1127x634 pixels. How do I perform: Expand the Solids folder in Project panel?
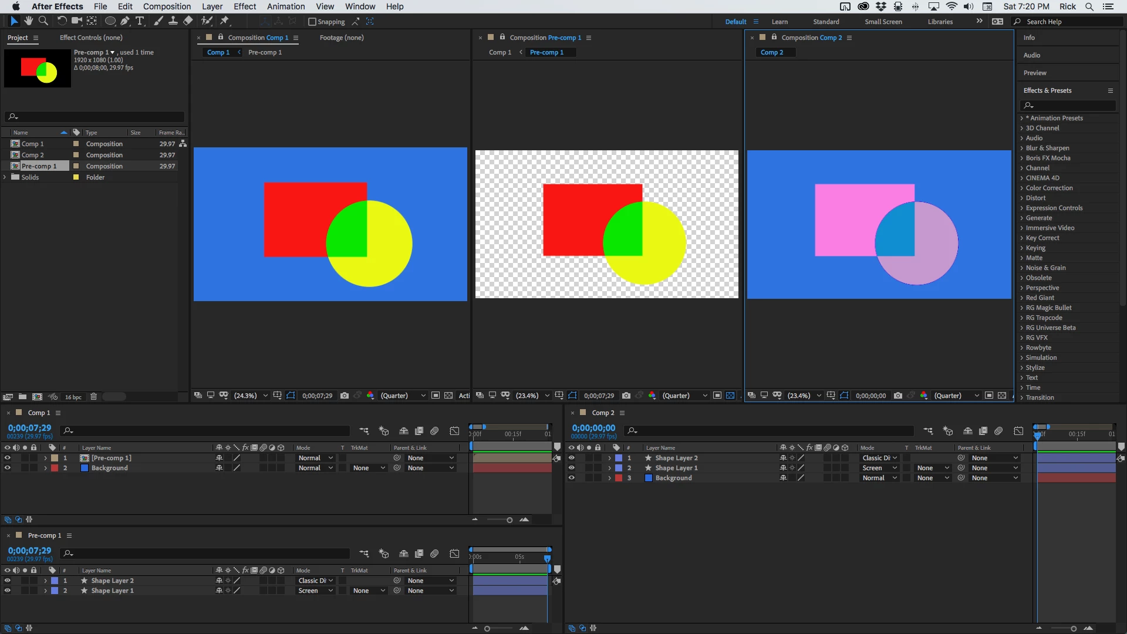5,177
